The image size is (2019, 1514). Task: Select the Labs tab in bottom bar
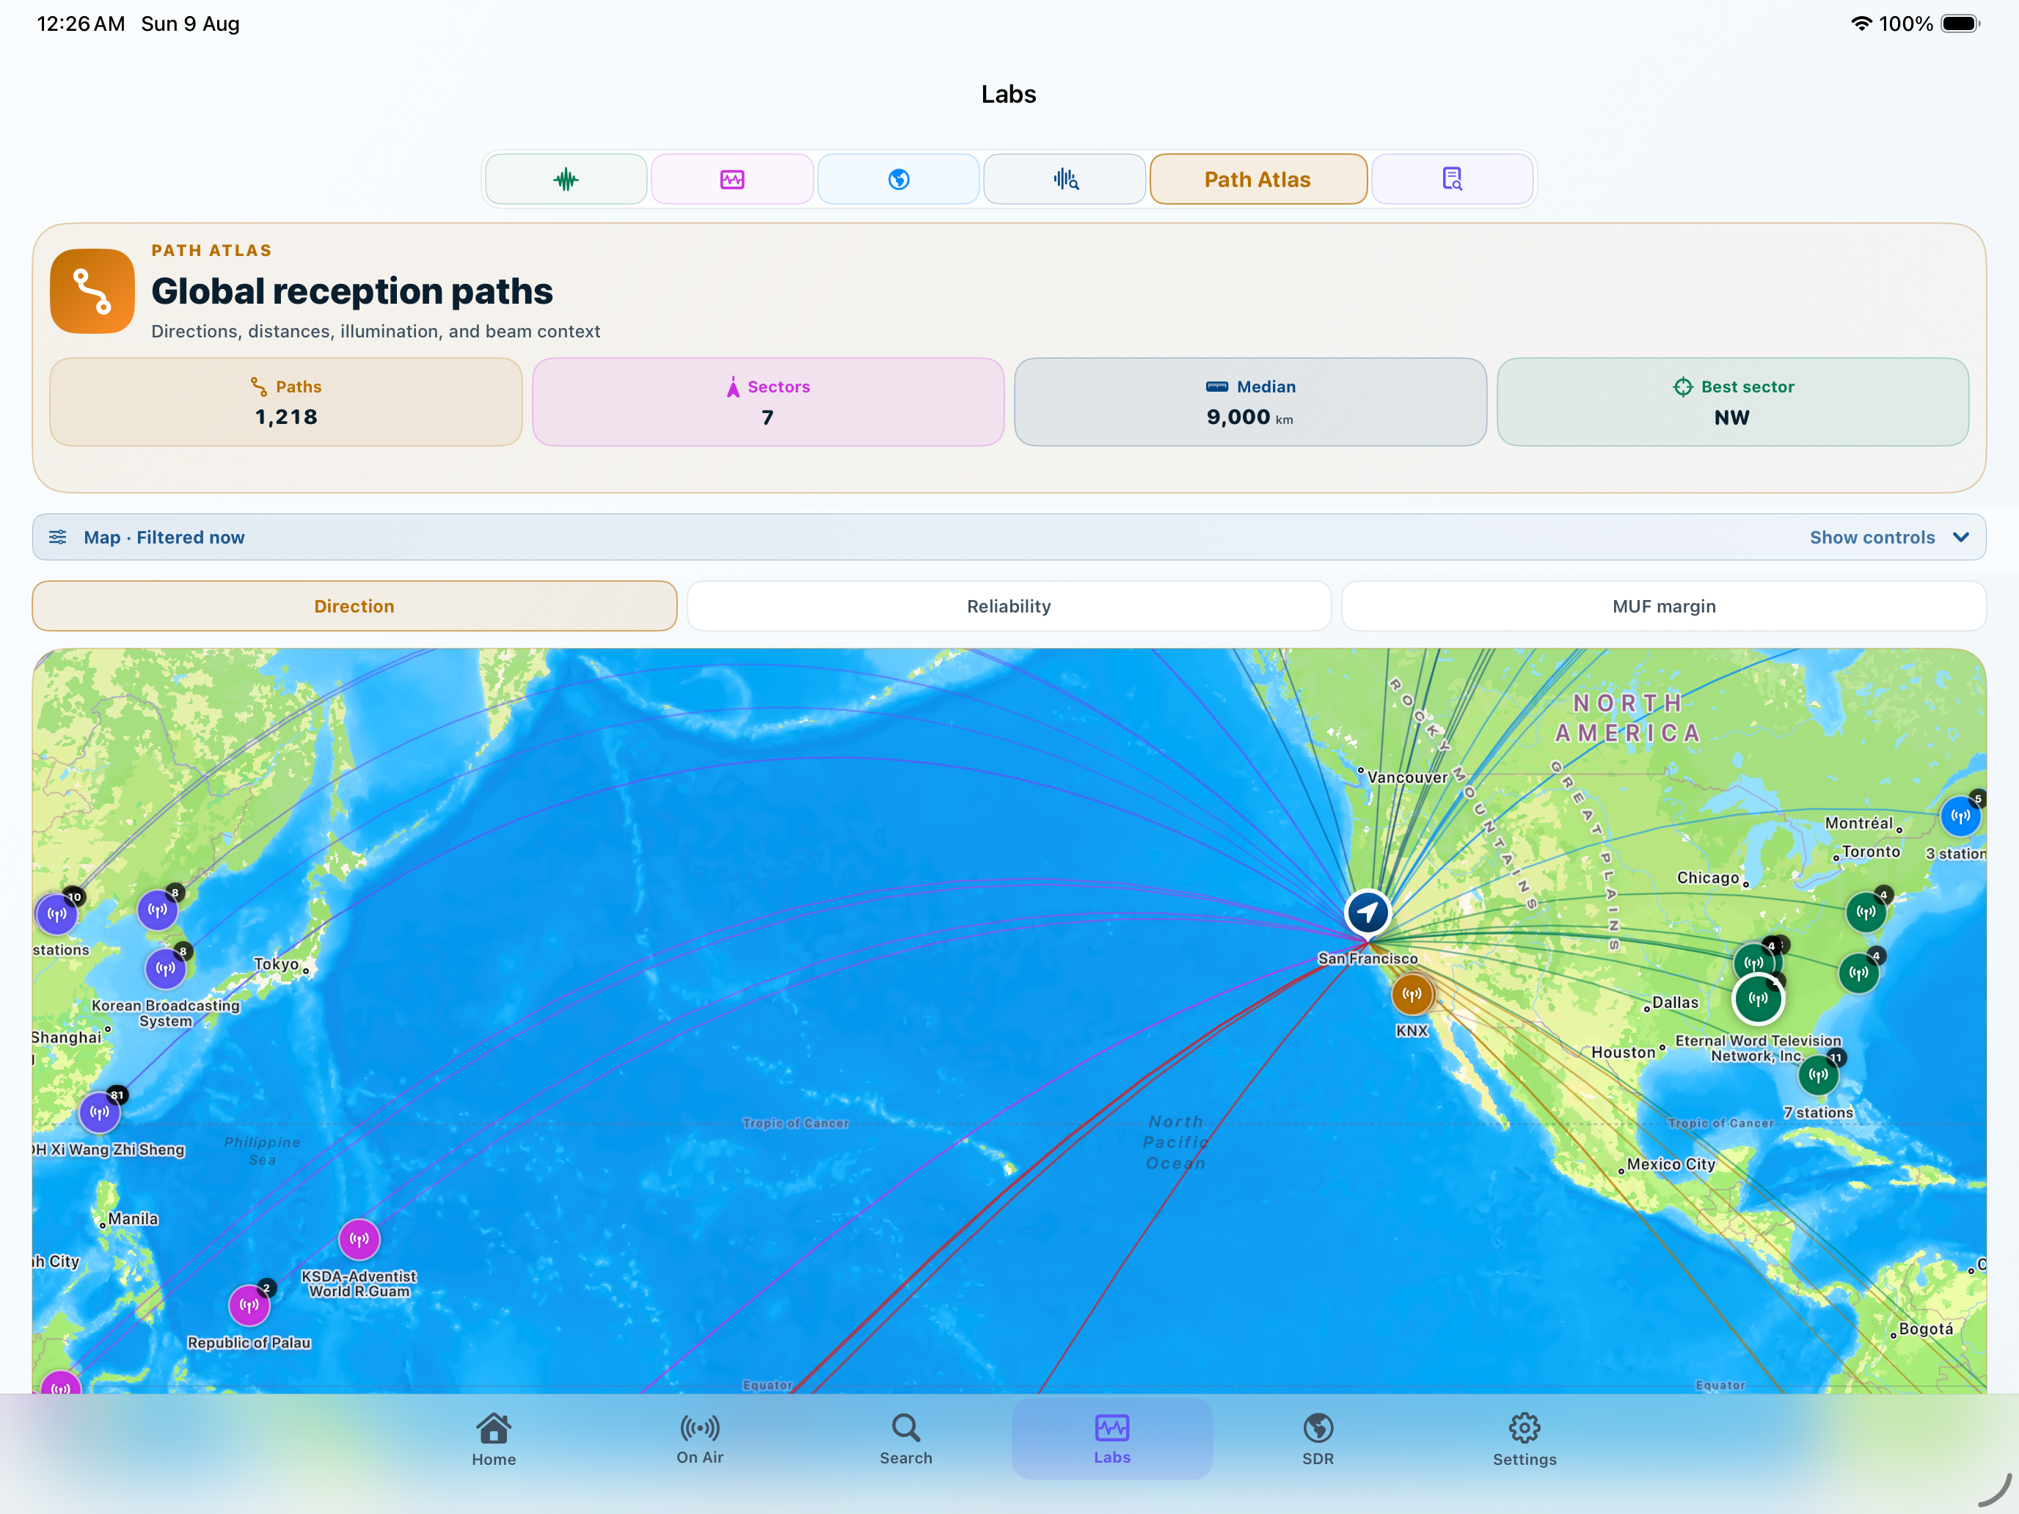pyautogui.click(x=1113, y=1439)
